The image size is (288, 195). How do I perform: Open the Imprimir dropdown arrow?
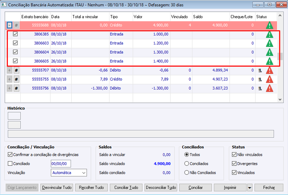pyautogui.click(x=250, y=188)
